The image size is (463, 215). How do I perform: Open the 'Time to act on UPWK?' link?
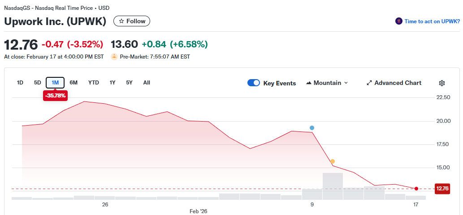pyautogui.click(x=432, y=21)
